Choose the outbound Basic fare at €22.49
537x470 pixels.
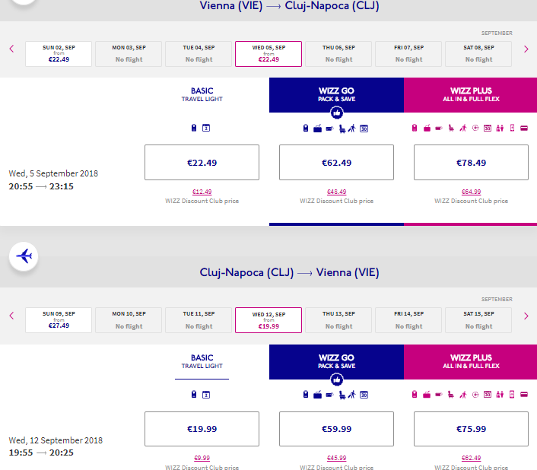(x=202, y=162)
